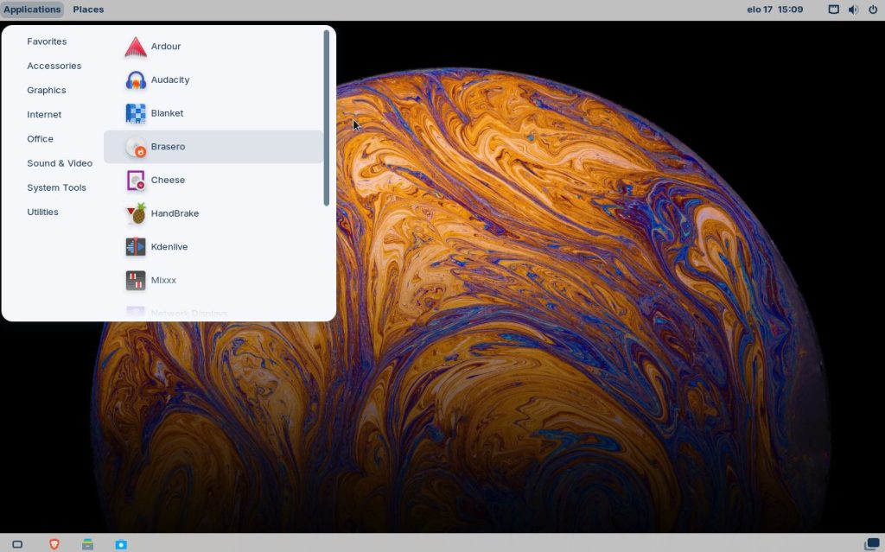Open the Mixxx DJ app
Screen dimensions: 885x552
(x=213, y=280)
